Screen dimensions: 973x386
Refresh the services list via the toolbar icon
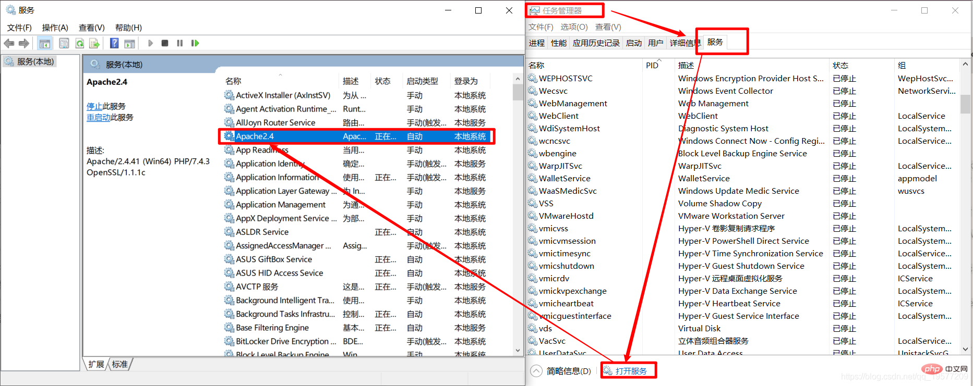80,43
